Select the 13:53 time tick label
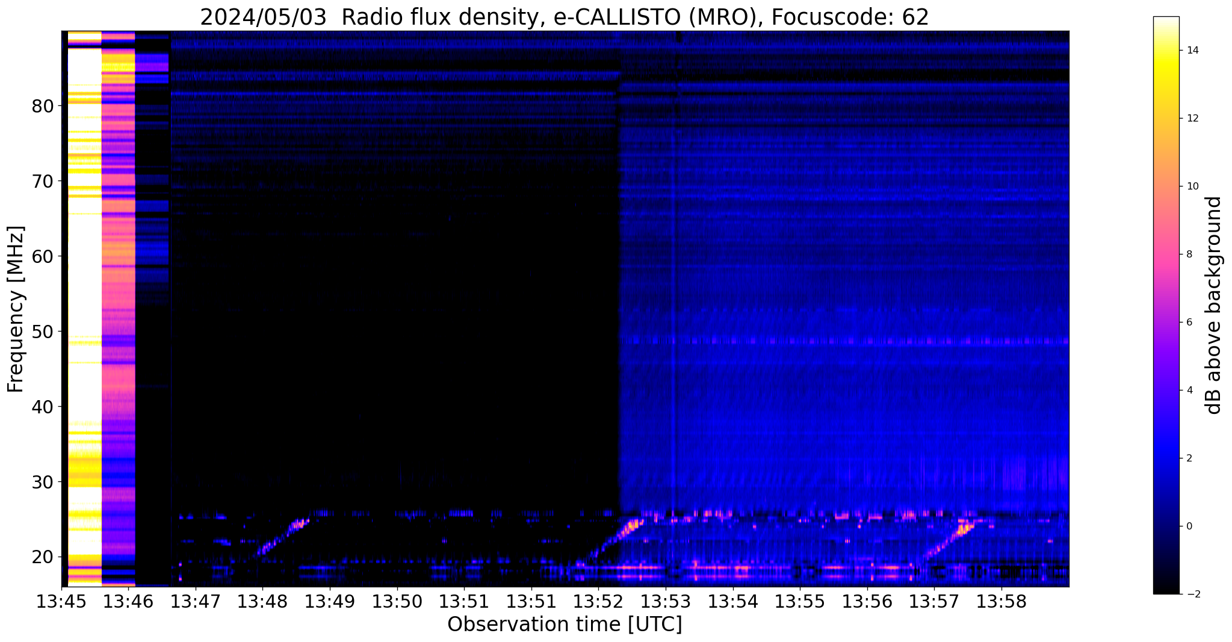The height and width of the screenshot is (642, 1232). click(x=665, y=600)
